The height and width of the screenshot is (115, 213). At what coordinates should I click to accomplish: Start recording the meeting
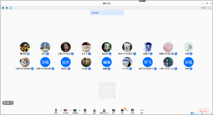coord(122,110)
